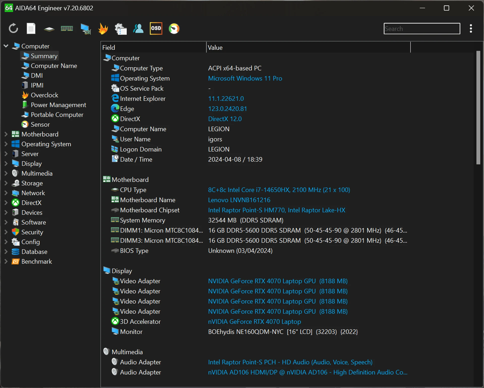484x388 pixels.
Task: Open the DMI sidebar item
Action: tap(32, 76)
